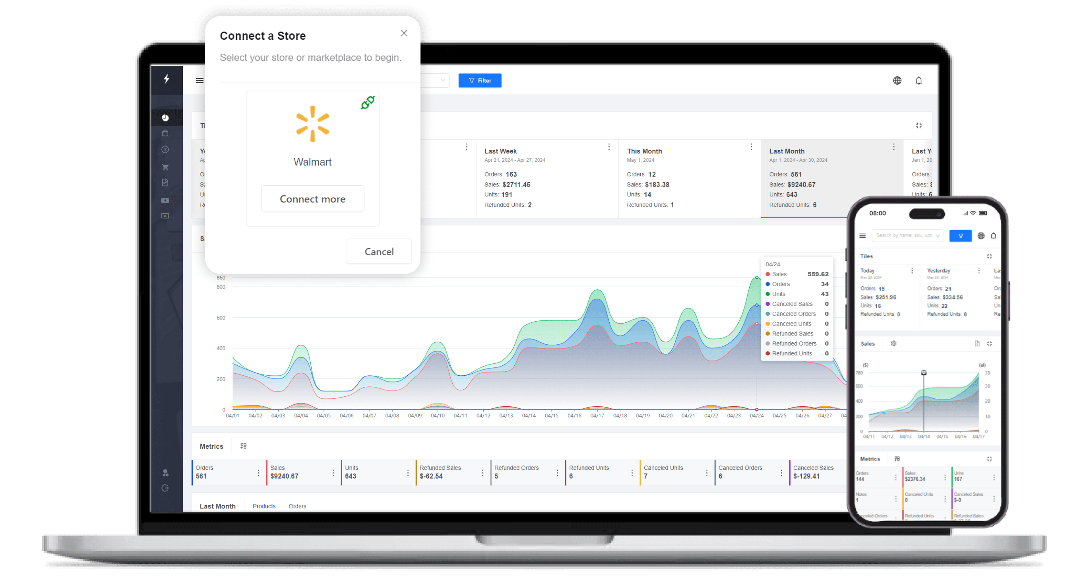1089x582 pixels.
Task: Collapse the phone Sales panel icon
Action: click(989, 344)
